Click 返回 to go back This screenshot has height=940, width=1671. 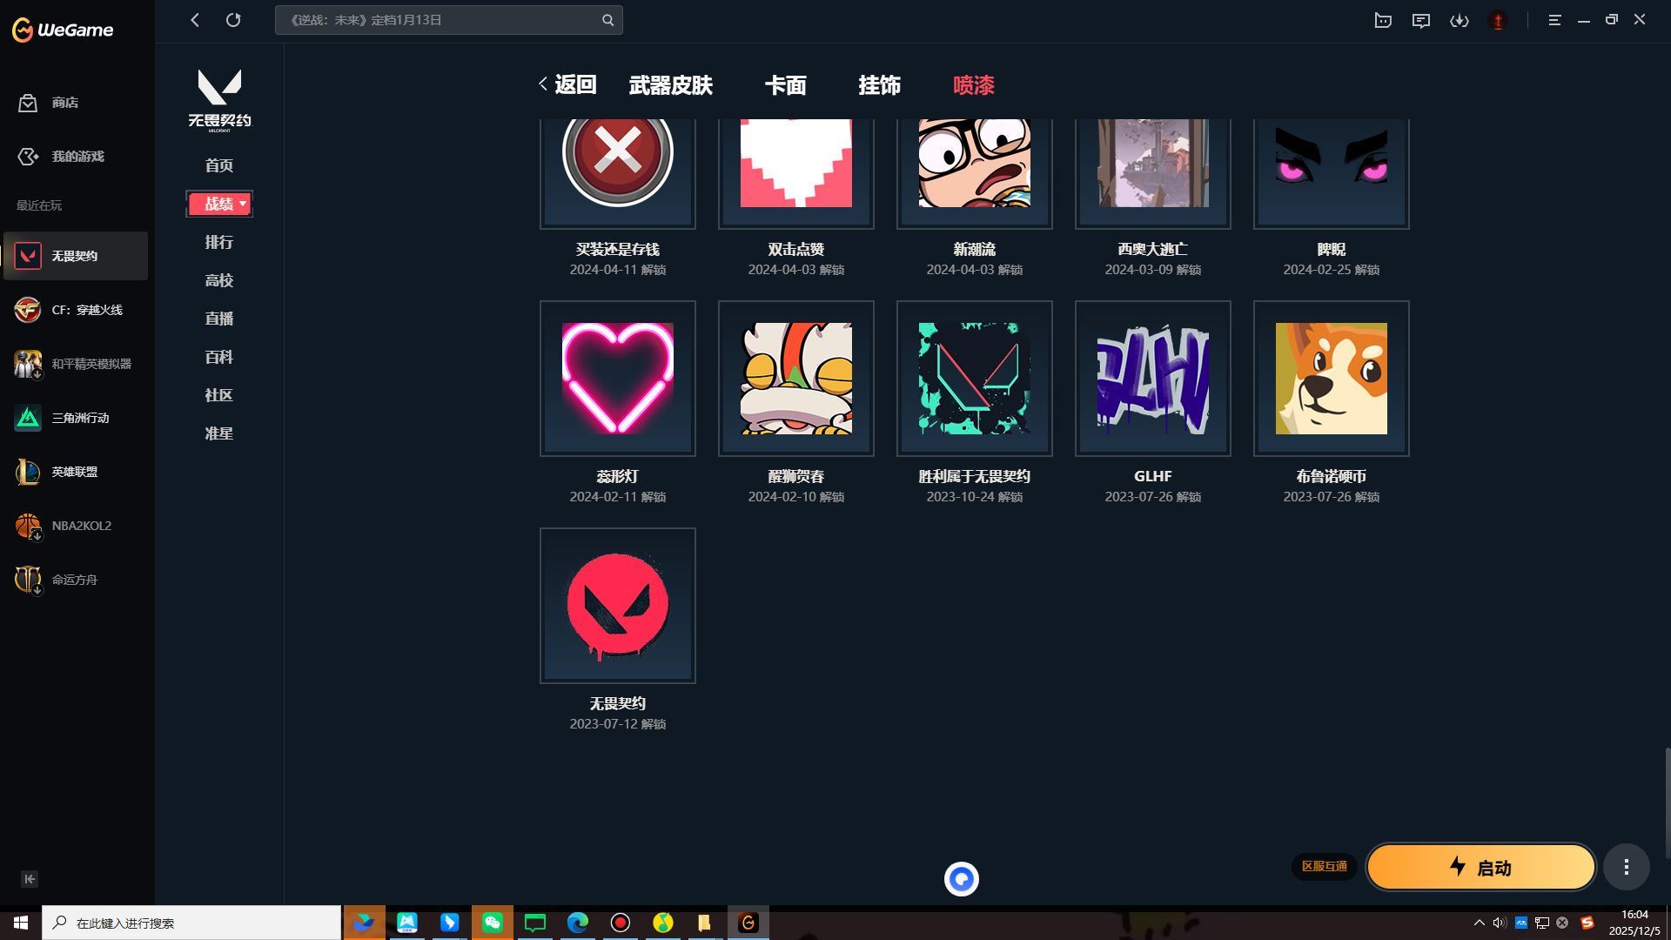570,85
